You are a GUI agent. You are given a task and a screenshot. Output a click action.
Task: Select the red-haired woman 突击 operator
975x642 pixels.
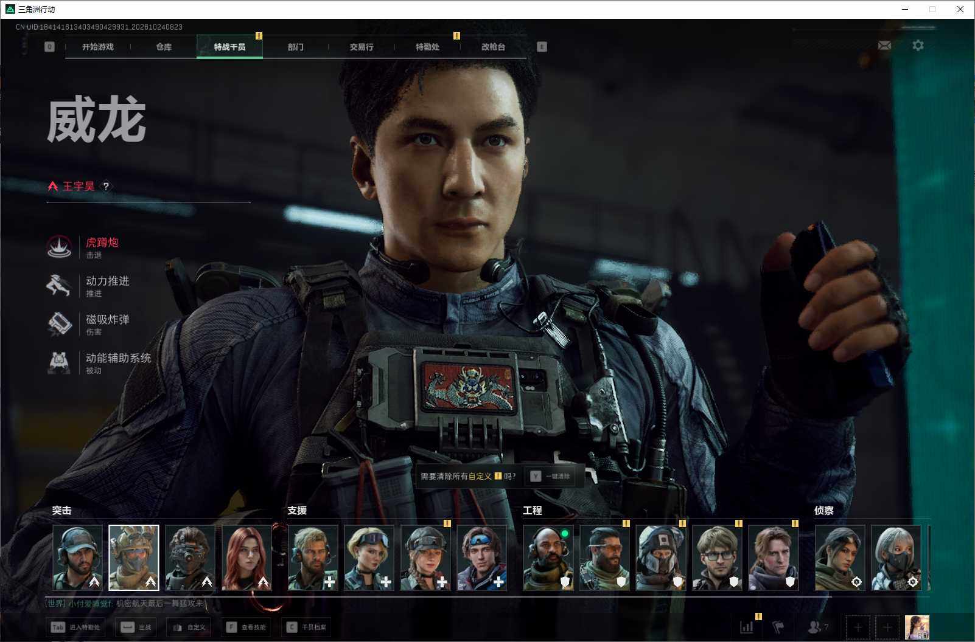click(246, 557)
